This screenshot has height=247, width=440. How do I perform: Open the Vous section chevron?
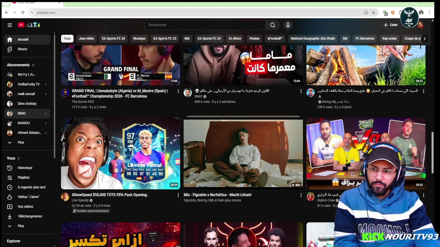(x=19, y=158)
